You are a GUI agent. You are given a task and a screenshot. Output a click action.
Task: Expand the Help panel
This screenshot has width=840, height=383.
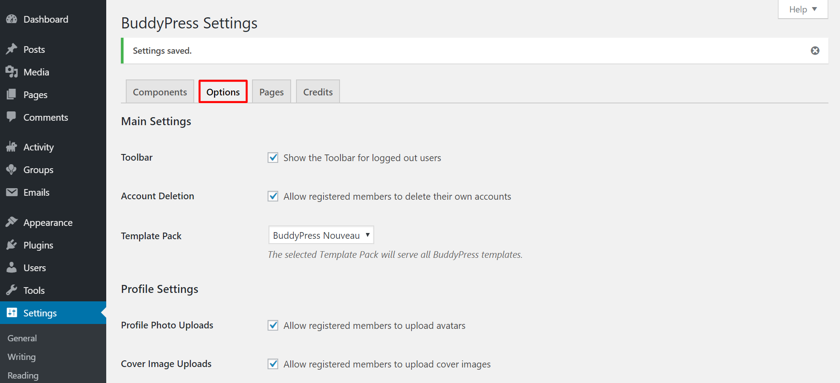803,9
